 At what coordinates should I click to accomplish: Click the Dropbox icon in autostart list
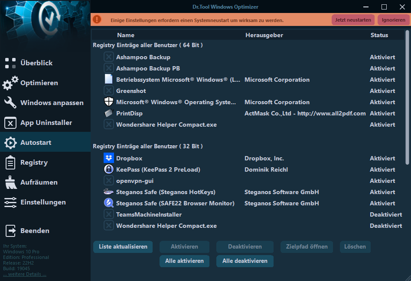point(108,158)
